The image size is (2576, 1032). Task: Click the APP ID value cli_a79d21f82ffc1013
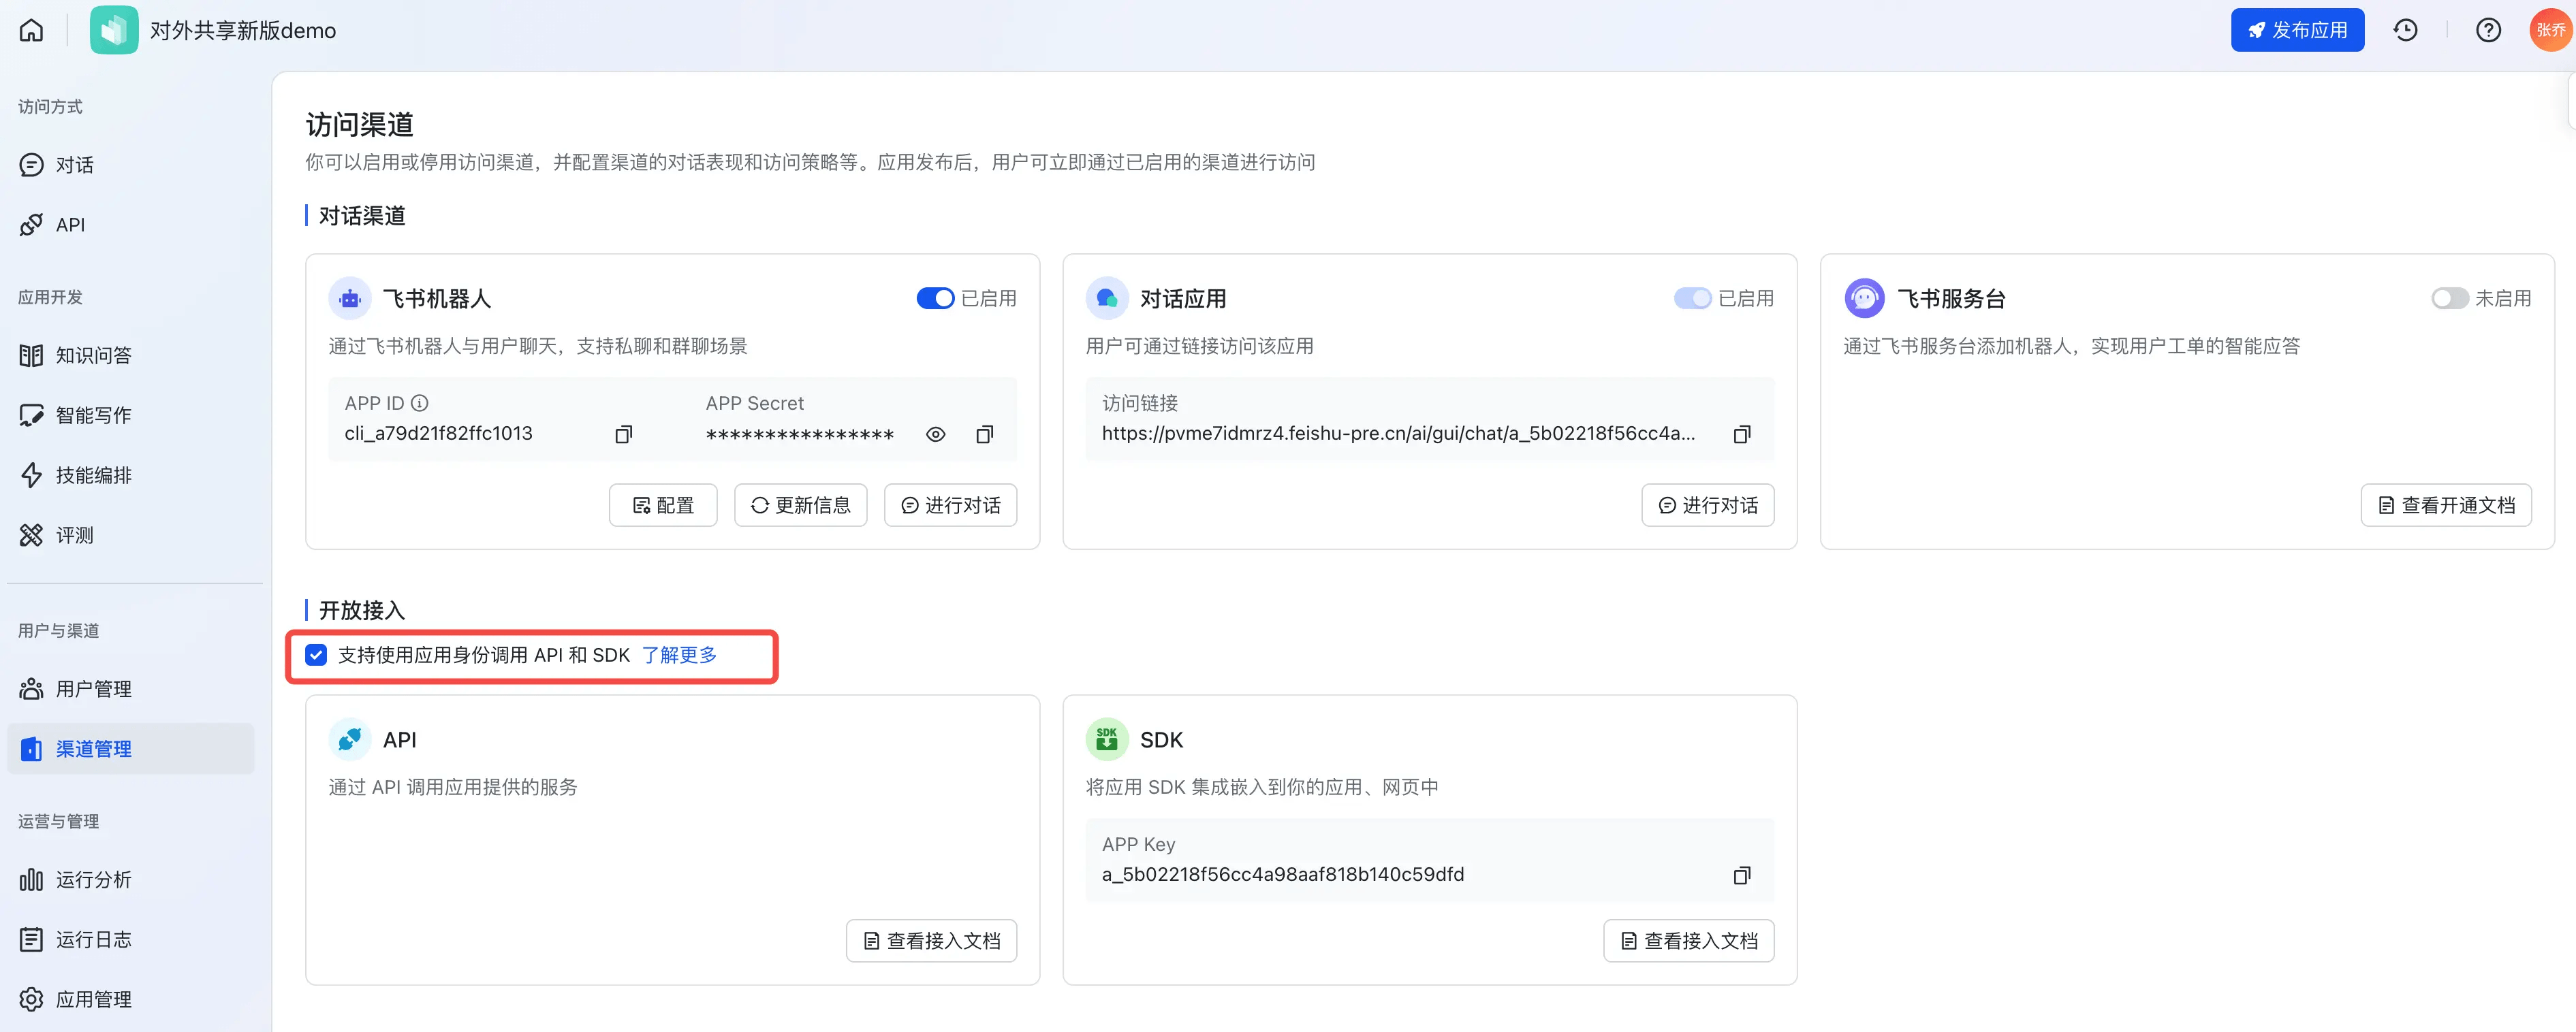tap(438, 434)
